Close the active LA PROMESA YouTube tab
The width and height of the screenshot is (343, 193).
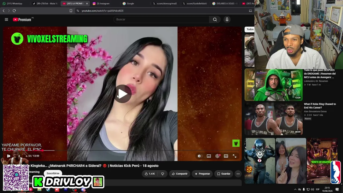tap(87, 3)
